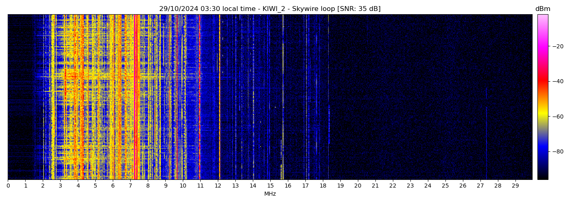Click the plot title with the SNR value
The image size is (570, 203).
click(x=270, y=9)
